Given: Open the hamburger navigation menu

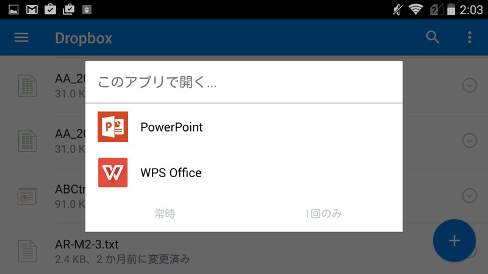Looking at the screenshot, I should click(x=21, y=38).
